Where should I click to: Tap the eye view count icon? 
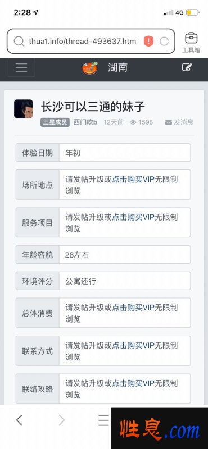tap(133, 122)
